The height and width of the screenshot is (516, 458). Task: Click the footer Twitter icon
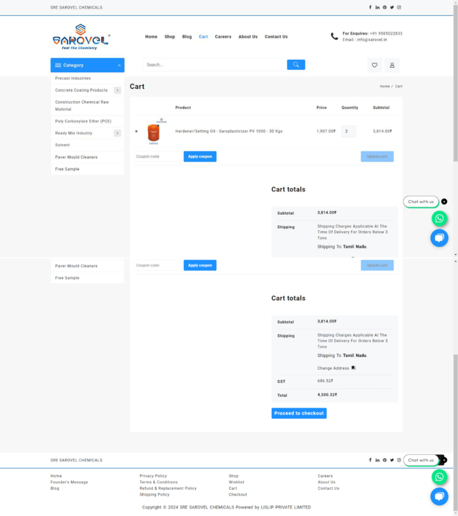click(x=392, y=460)
